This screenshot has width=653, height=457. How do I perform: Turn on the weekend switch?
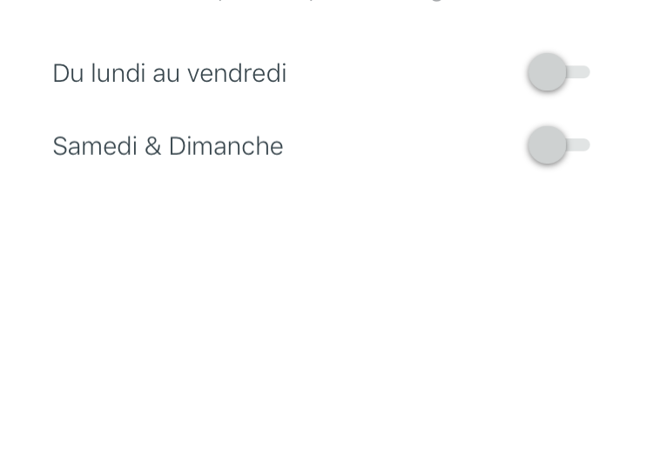pyautogui.click(x=558, y=145)
